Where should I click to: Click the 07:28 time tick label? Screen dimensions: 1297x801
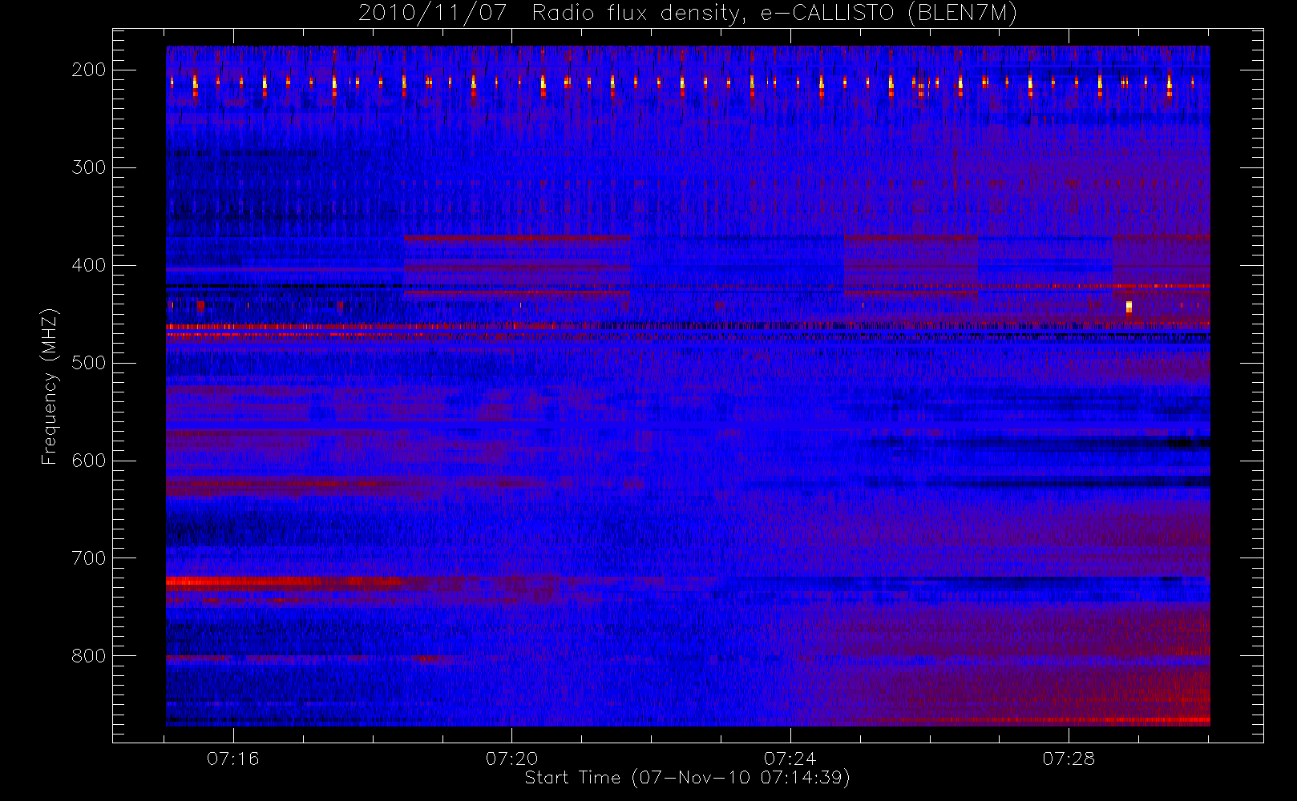[1069, 759]
